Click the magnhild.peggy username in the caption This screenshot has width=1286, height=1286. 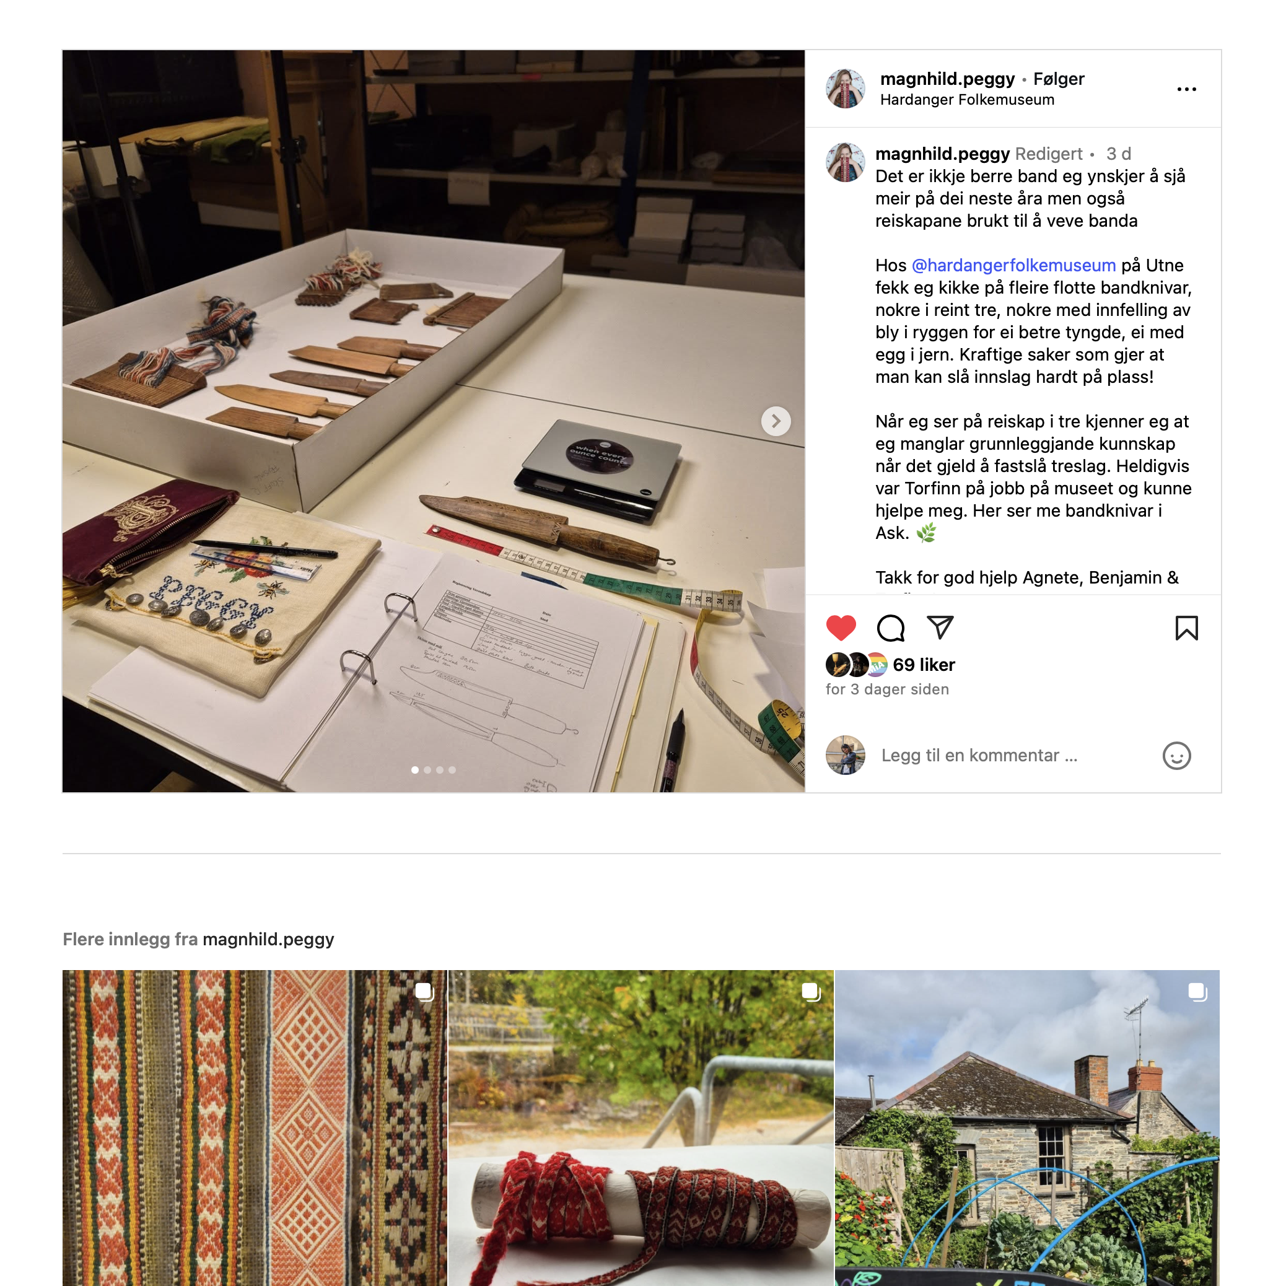tap(942, 154)
